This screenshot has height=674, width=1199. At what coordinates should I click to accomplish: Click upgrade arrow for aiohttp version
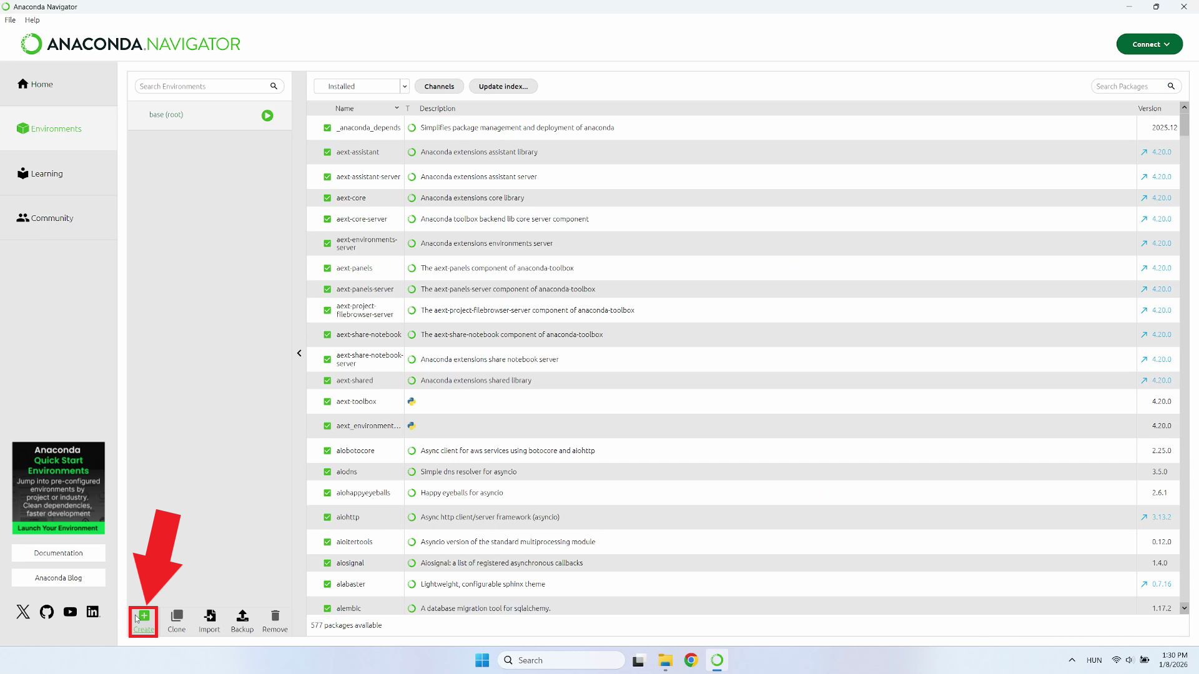tap(1144, 517)
